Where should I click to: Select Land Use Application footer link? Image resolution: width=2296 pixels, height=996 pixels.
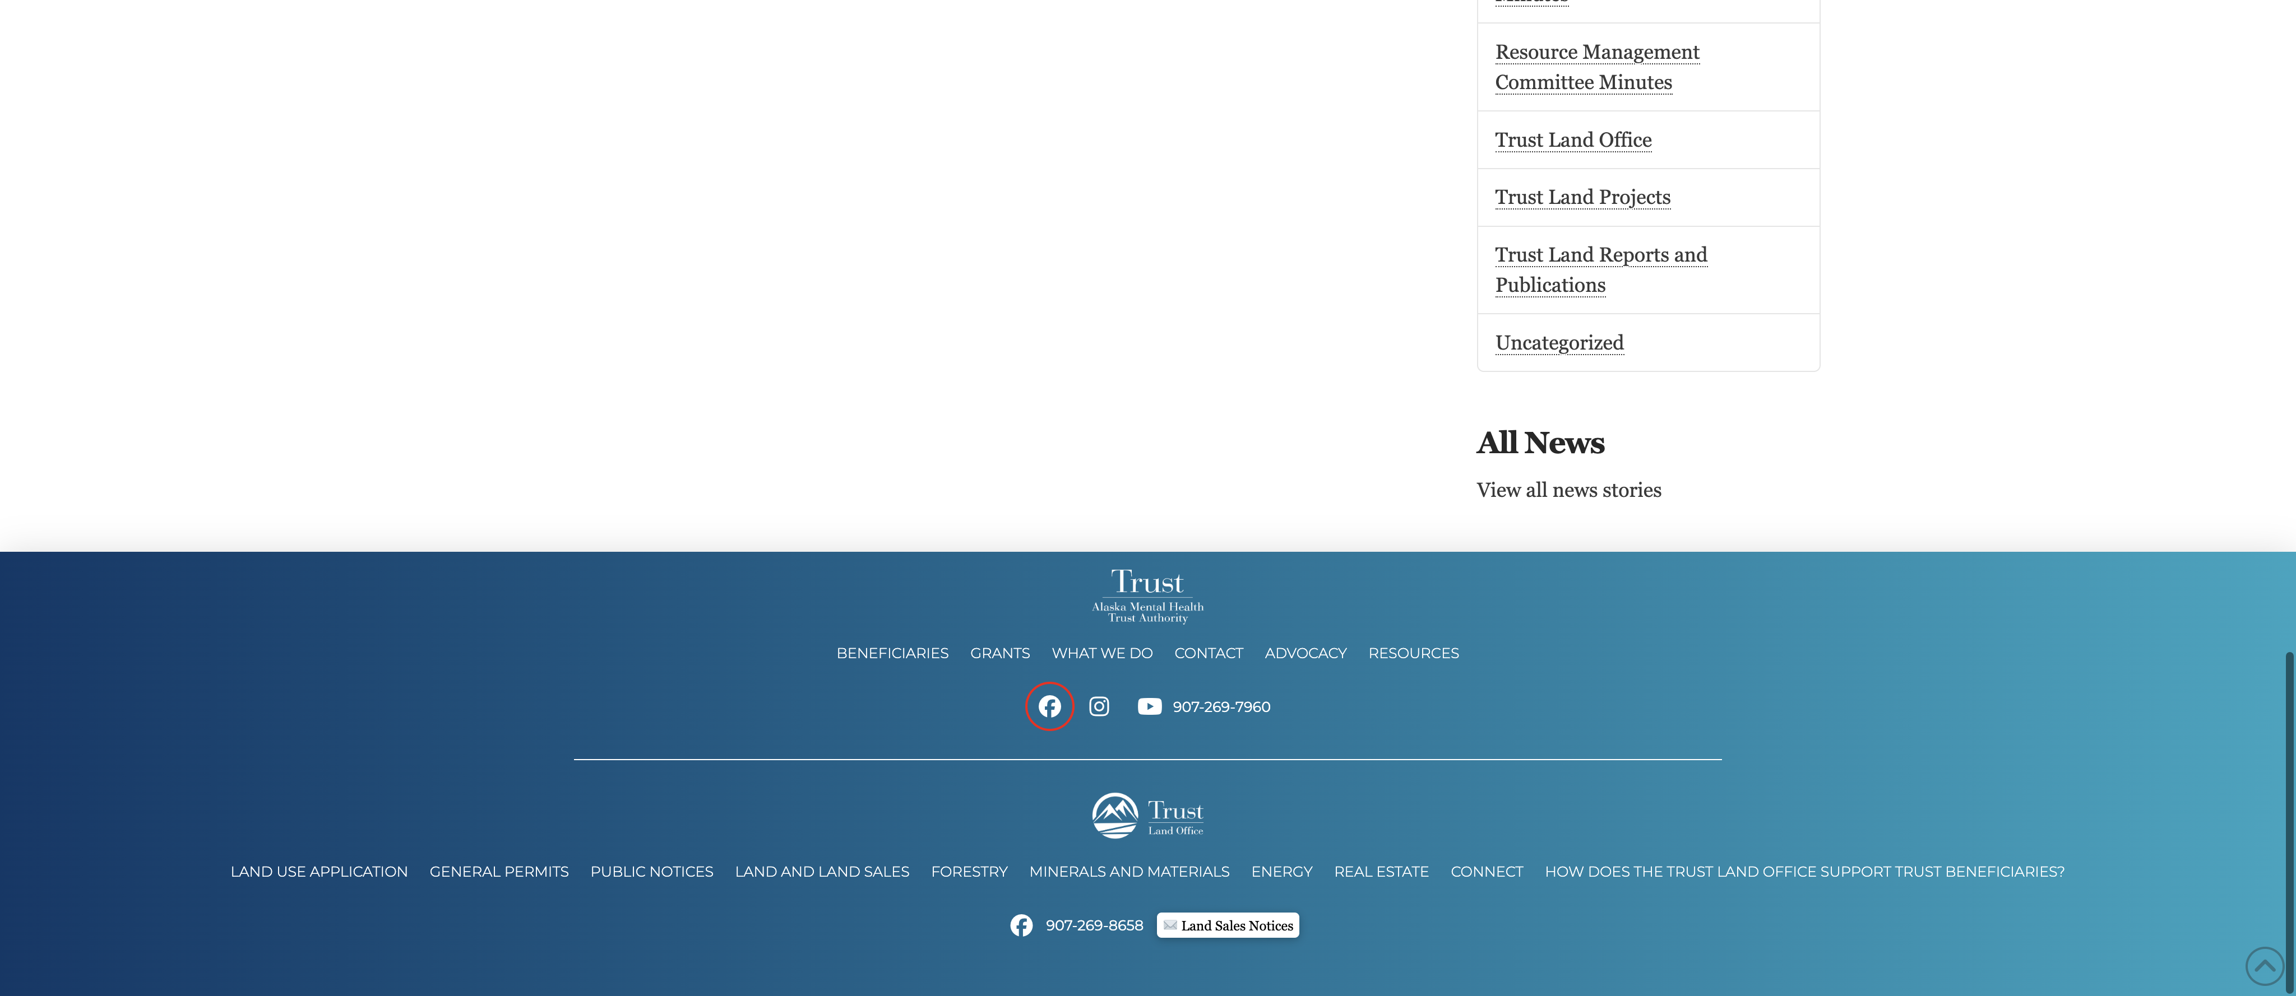319,871
